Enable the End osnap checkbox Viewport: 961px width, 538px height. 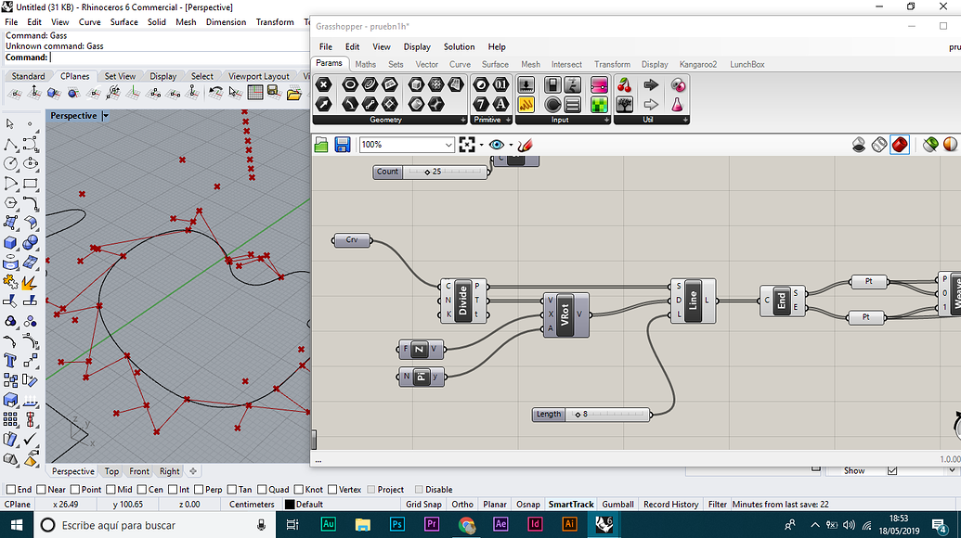[x=11, y=490]
